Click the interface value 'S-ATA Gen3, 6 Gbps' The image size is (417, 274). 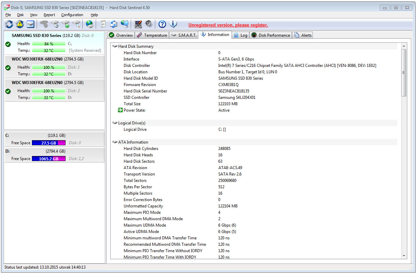coord(236,59)
